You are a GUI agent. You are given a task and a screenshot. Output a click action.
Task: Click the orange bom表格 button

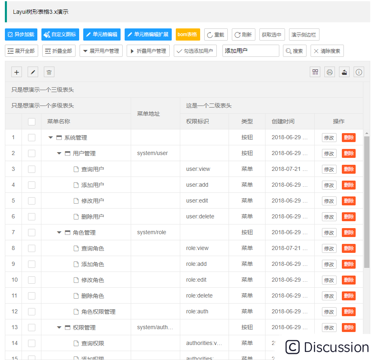coord(188,34)
